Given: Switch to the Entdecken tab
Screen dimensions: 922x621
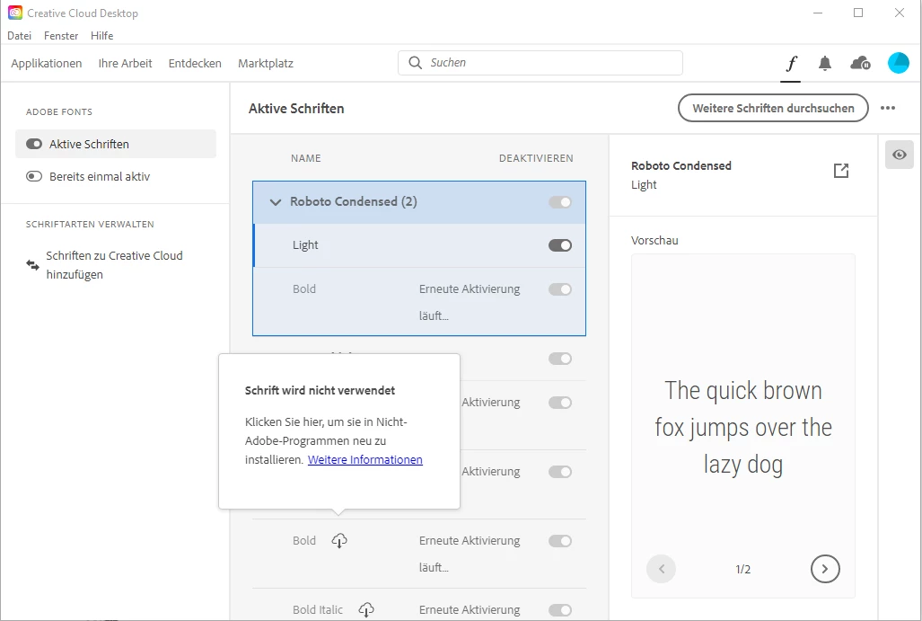Looking at the screenshot, I should coord(195,63).
